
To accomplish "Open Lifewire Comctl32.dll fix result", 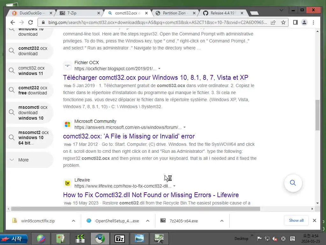I will (x=151, y=195).
